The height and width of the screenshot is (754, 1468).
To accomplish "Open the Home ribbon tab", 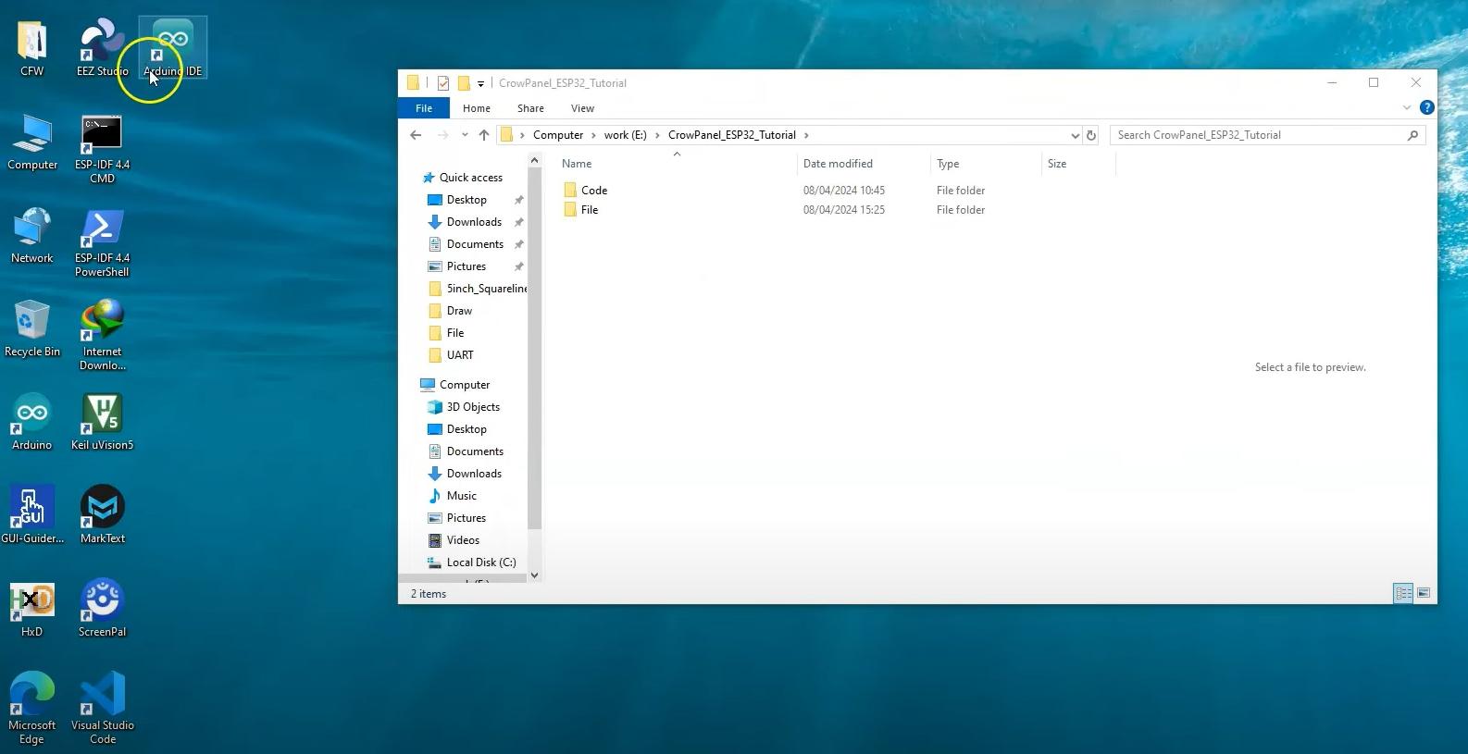I will [x=477, y=108].
